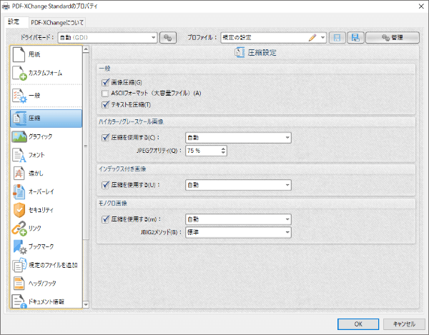The image size is (429, 335).
Task: Open the 規定のファイルを追加 category
Action: 46,265
